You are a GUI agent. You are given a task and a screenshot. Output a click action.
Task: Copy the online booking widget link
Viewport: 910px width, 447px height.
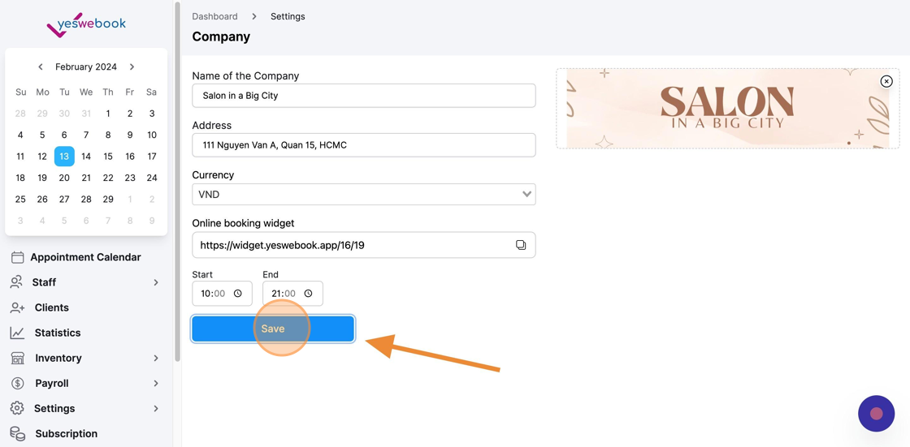coord(521,245)
